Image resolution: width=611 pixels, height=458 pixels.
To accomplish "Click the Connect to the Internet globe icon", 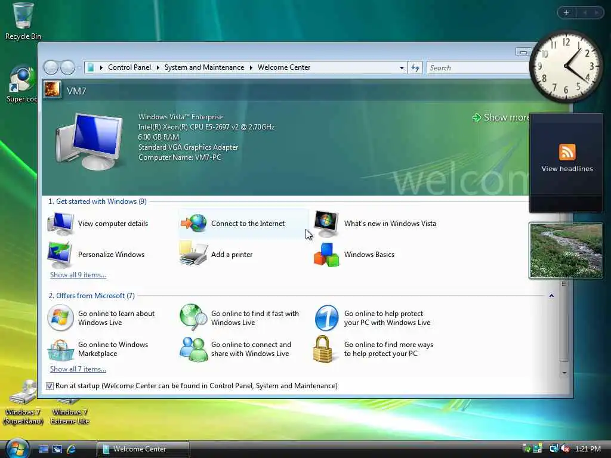I will (194, 224).
